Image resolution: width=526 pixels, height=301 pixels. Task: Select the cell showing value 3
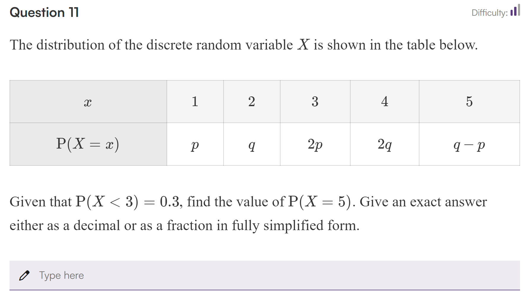point(315,102)
